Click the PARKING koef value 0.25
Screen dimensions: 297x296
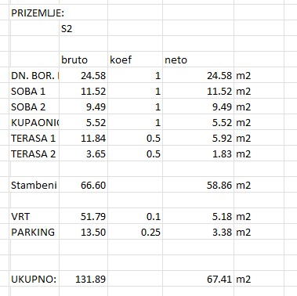click(x=135, y=232)
